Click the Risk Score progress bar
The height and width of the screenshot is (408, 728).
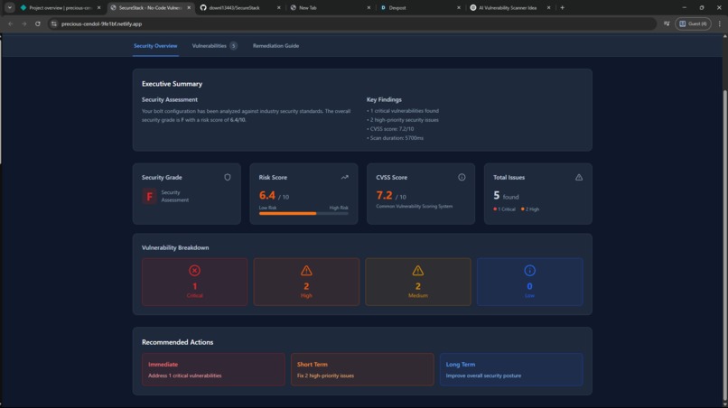(x=303, y=214)
